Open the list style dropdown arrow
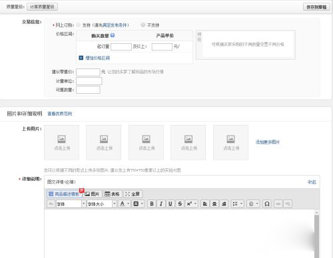The height and width of the screenshot is (258, 333). tap(241, 204)
